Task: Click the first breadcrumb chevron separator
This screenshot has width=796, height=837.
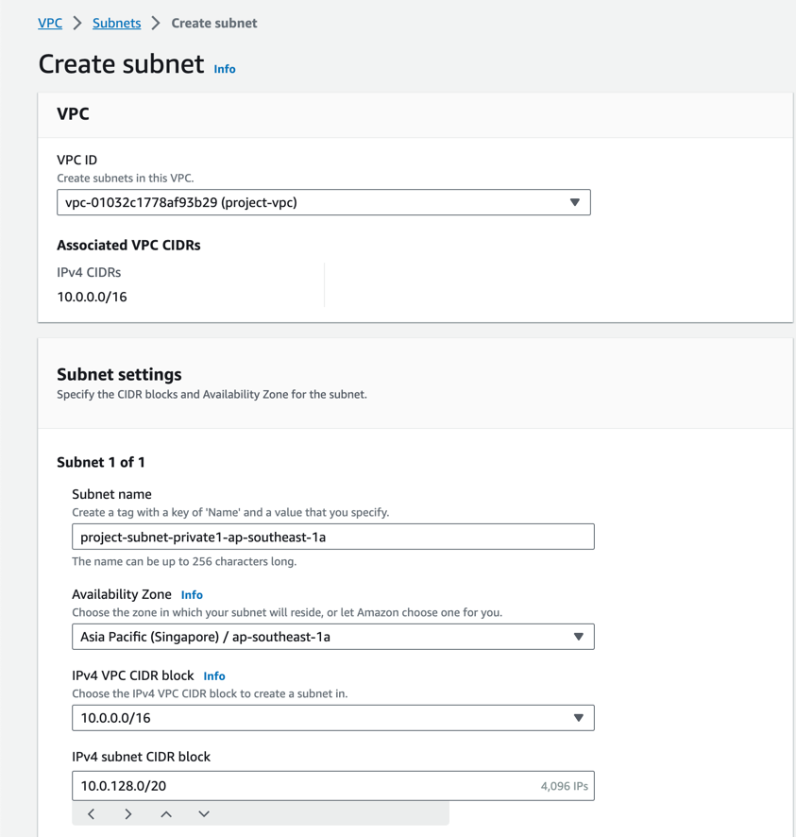Action: (77, 23)
